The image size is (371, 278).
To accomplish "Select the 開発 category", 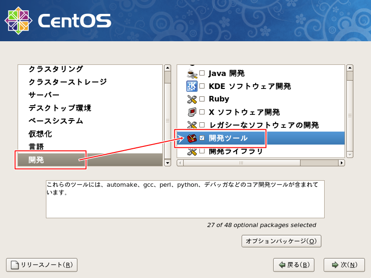I will pos(90,160).
